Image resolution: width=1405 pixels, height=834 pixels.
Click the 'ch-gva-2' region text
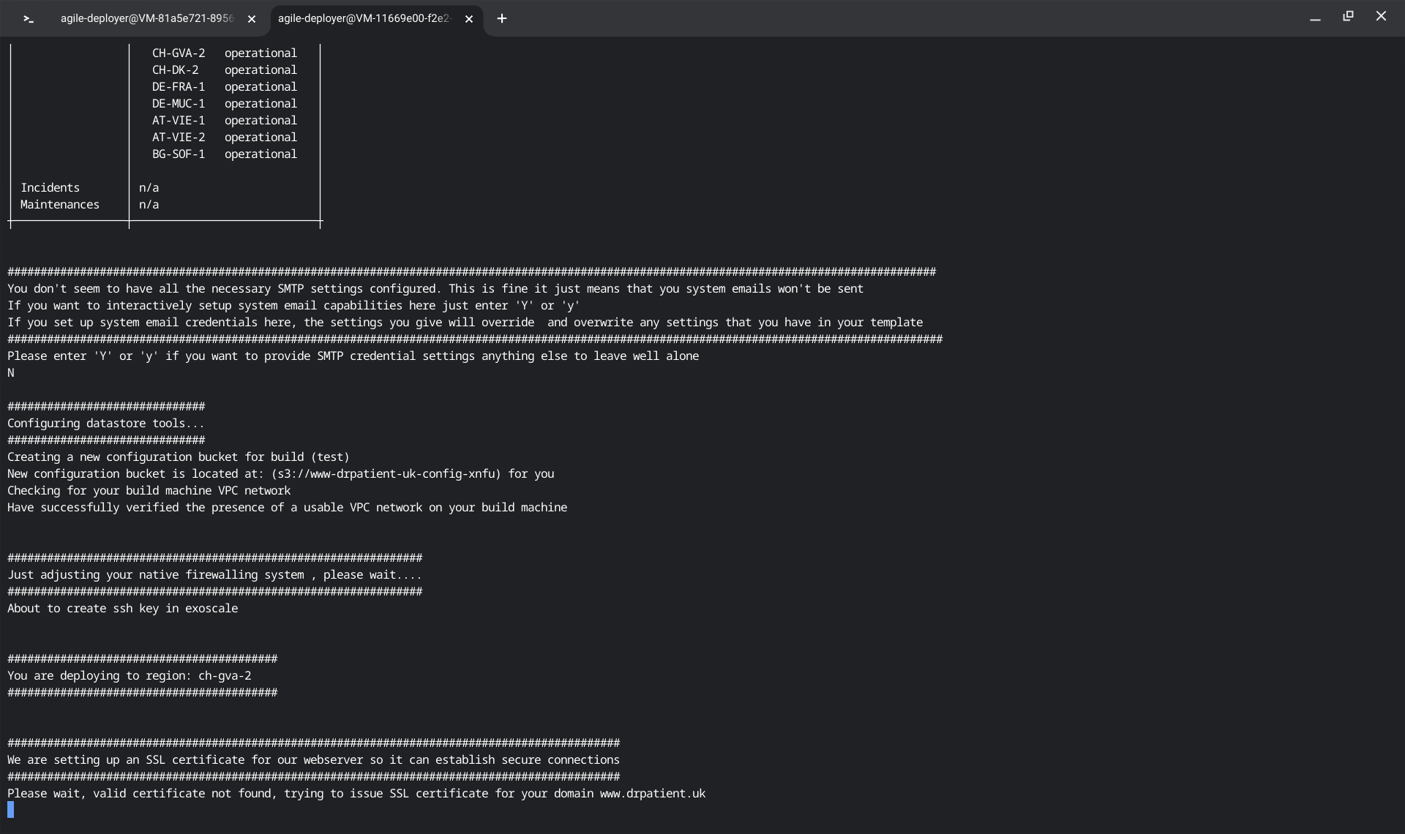(225, 676)
